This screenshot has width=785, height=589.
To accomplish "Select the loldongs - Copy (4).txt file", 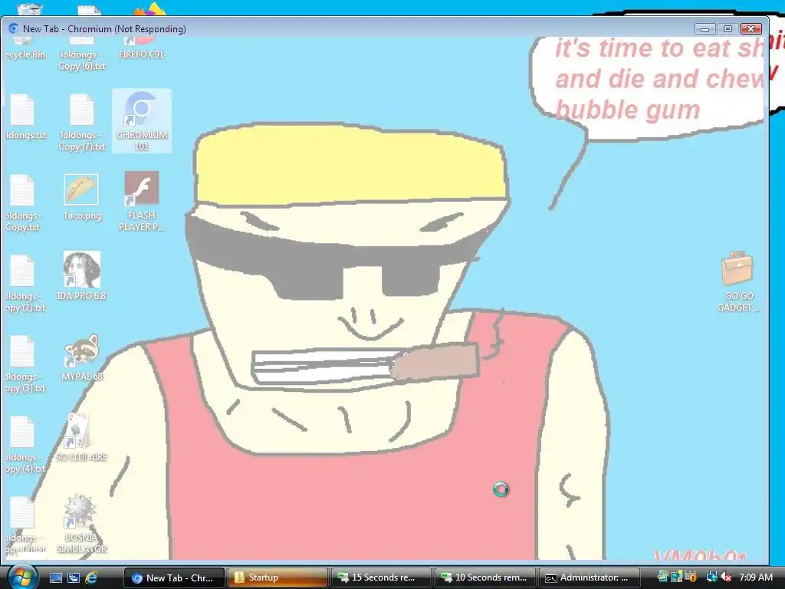I will pos(24,445).
